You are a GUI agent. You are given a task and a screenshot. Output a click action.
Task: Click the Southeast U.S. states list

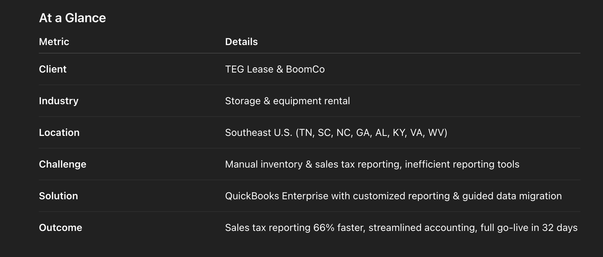pyautogui.click(x=336, y=133)
